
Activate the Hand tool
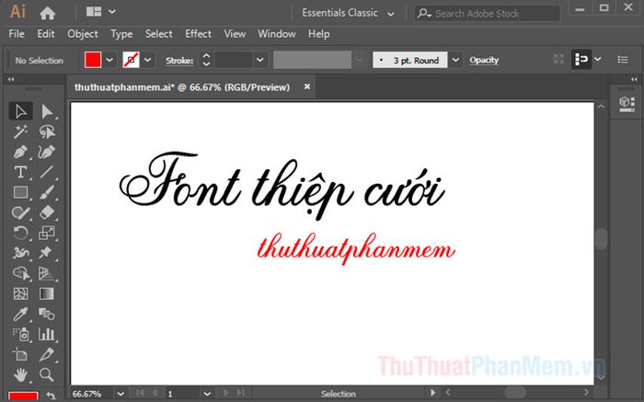20,374
